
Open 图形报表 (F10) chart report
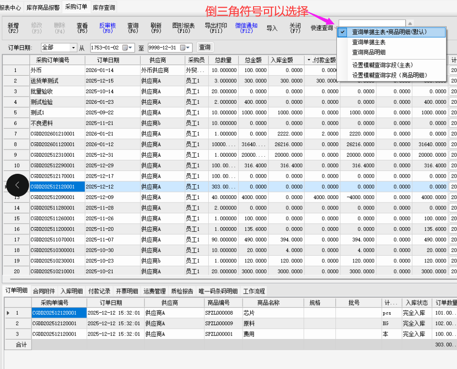tap(183, 28)
